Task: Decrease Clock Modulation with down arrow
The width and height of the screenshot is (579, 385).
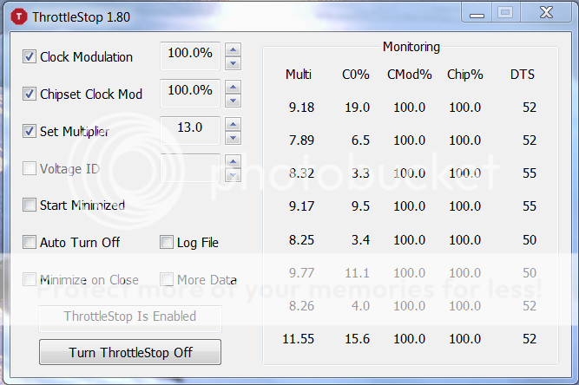Action: pos(233,63)
